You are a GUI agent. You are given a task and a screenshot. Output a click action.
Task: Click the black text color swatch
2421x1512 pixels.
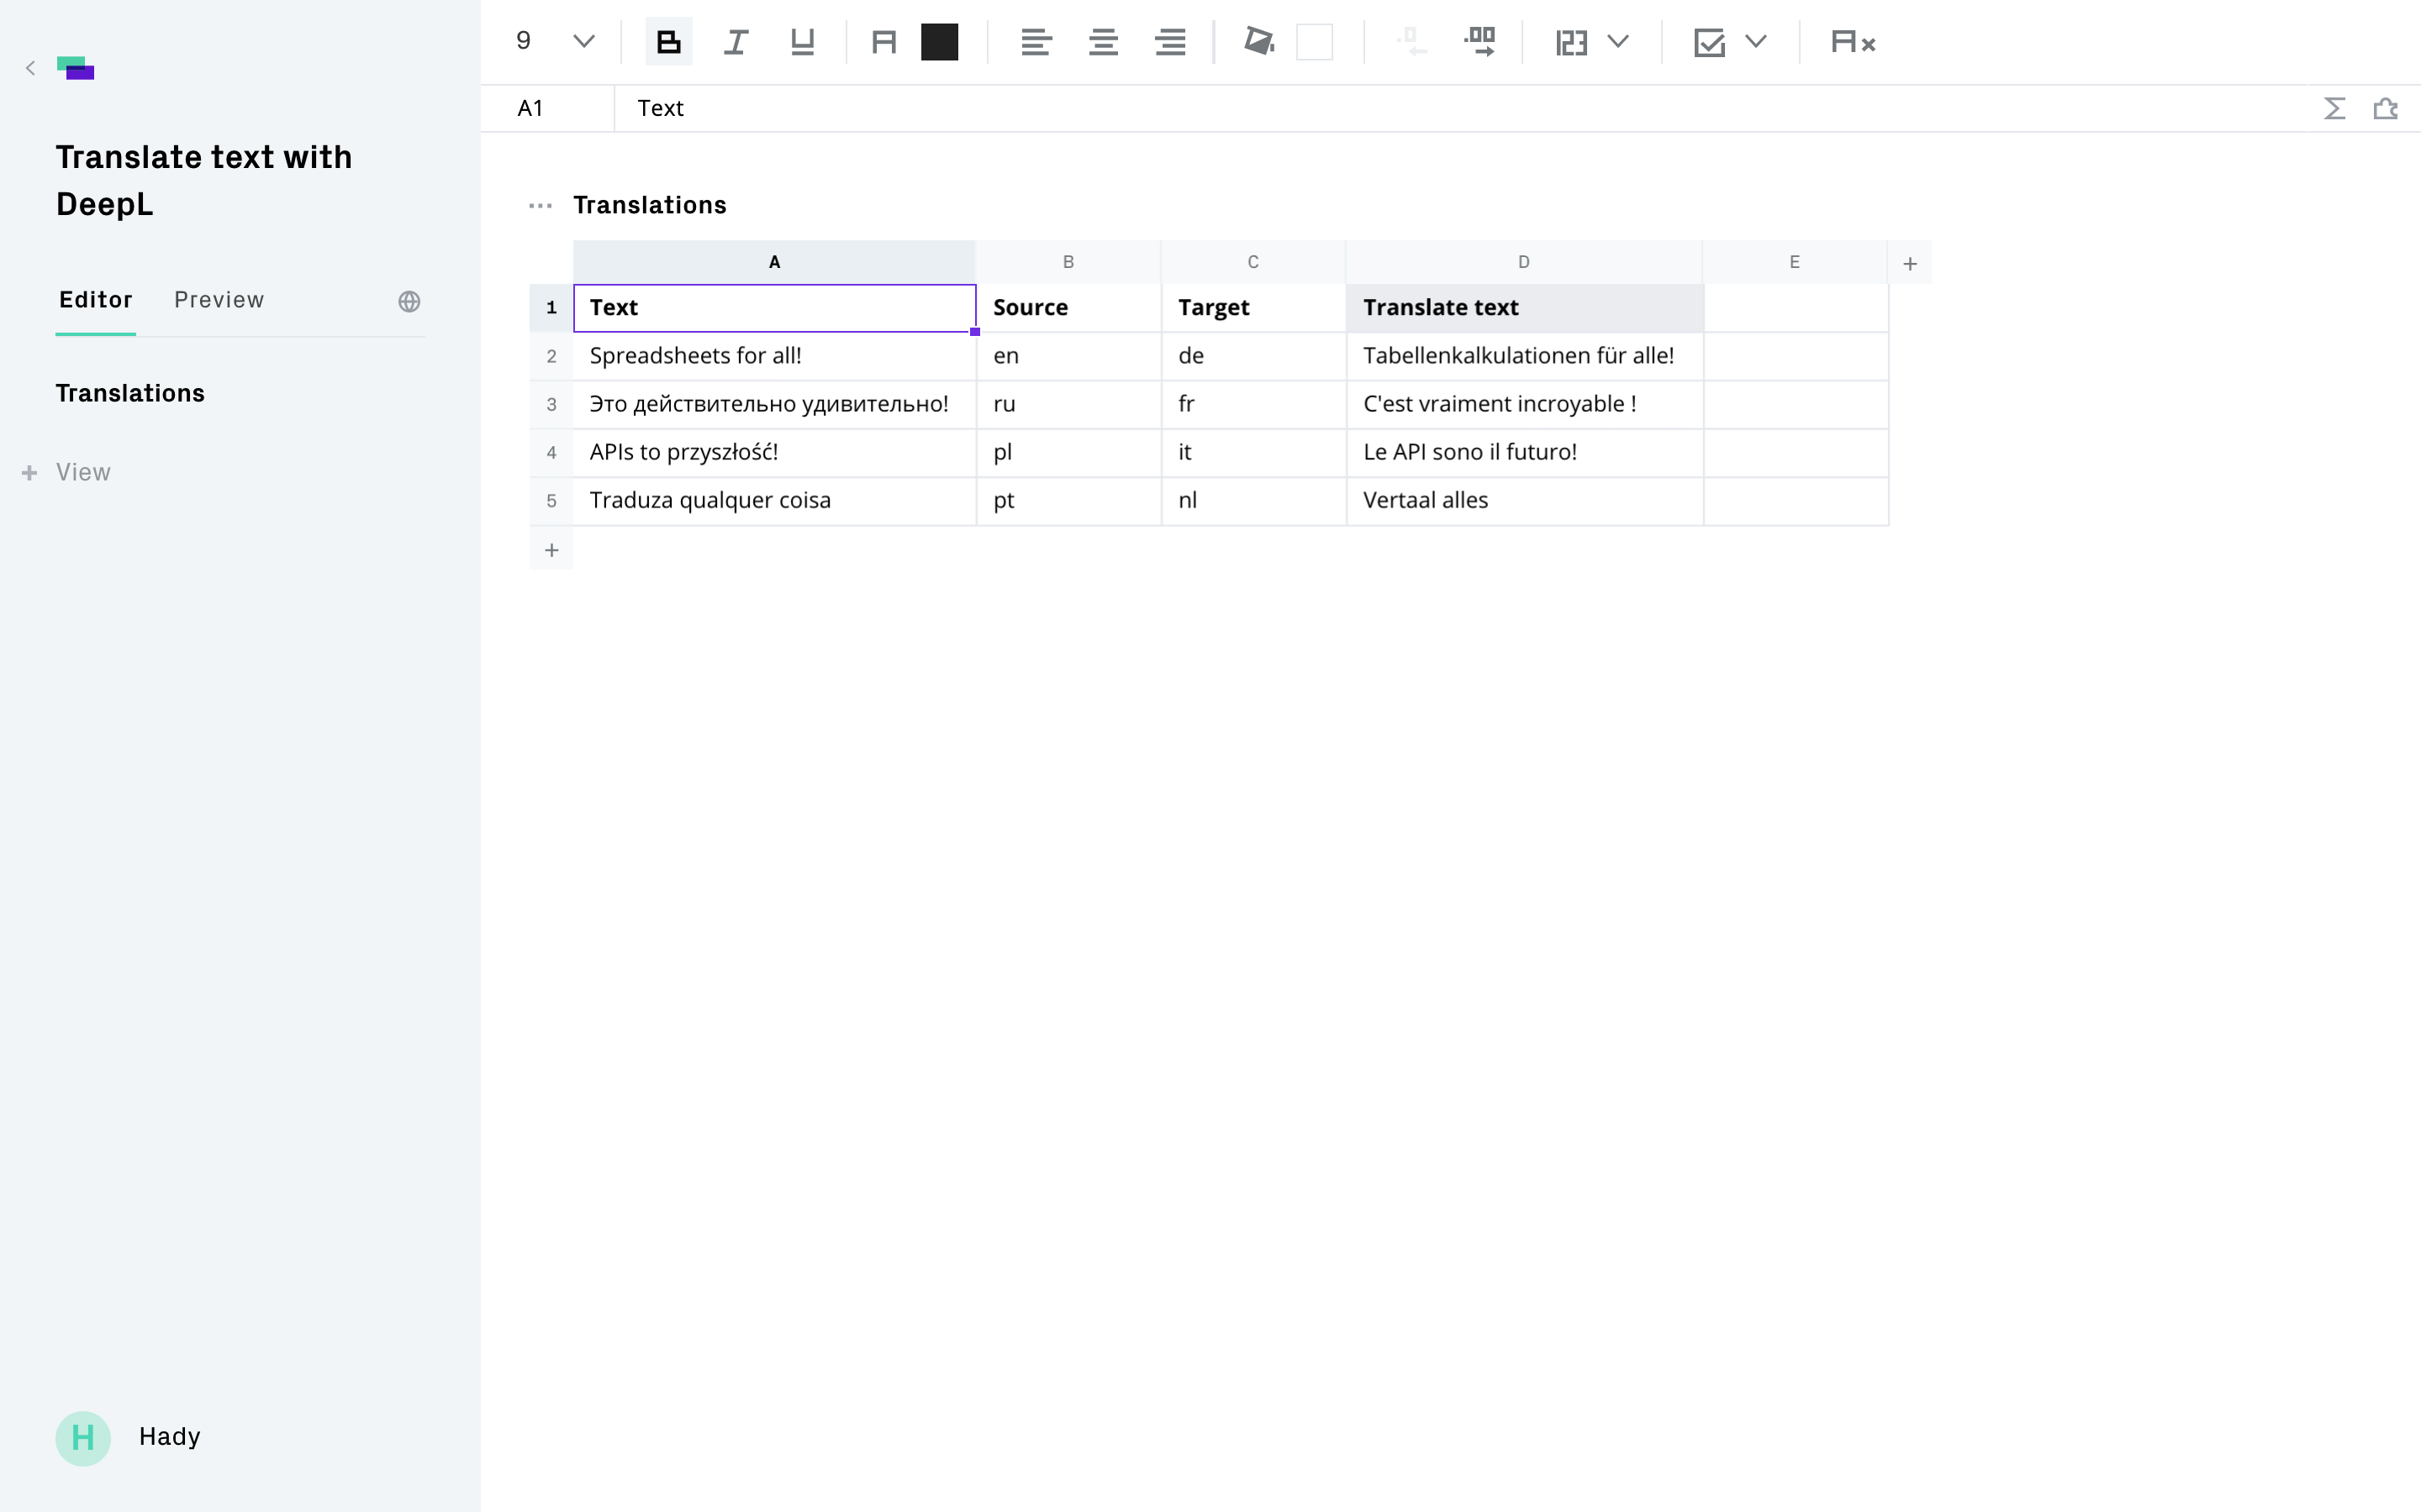(938, 42)
